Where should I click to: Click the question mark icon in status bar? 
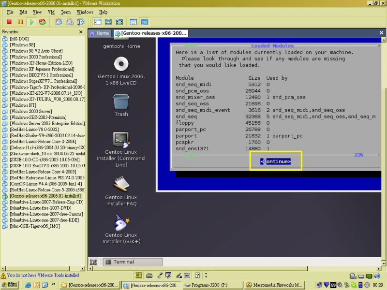(197, 275)
